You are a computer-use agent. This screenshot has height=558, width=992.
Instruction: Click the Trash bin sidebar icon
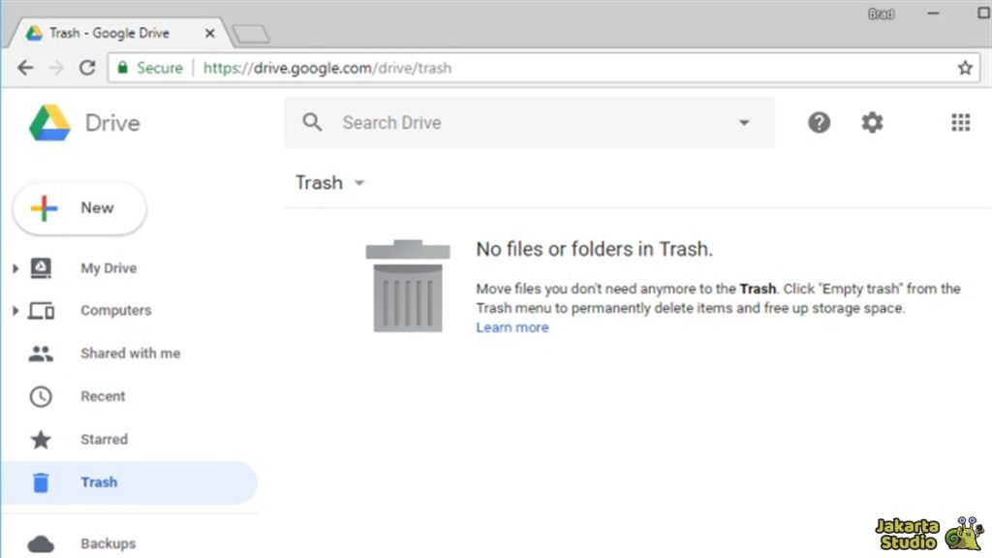point(41,482)
